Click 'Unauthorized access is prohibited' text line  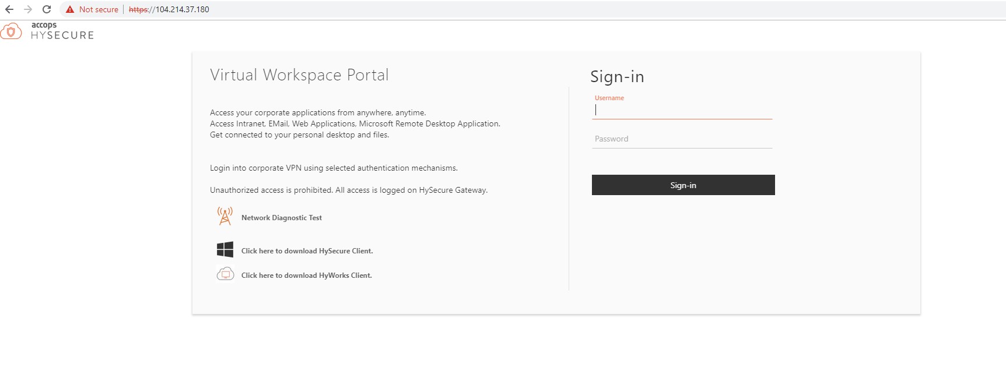349,190
